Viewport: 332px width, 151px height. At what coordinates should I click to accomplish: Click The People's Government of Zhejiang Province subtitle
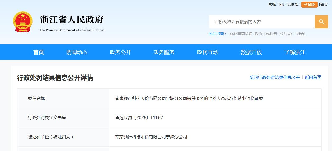tap(72, 30)
